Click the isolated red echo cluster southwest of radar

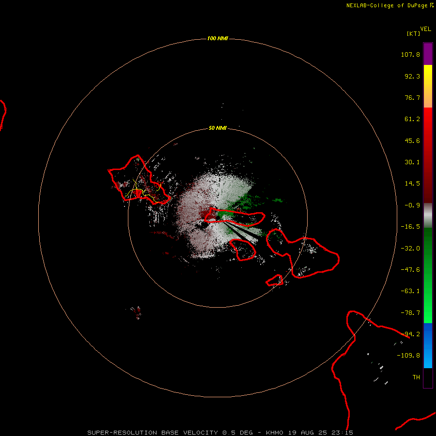click(x=137, y=312)
